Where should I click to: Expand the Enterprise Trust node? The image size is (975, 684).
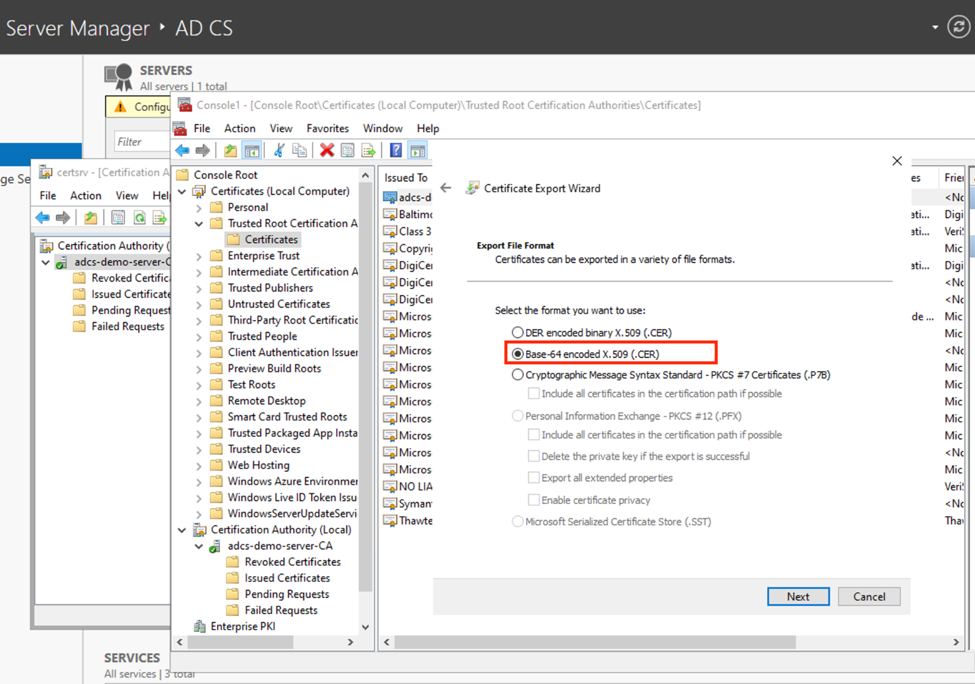(199, 256)
